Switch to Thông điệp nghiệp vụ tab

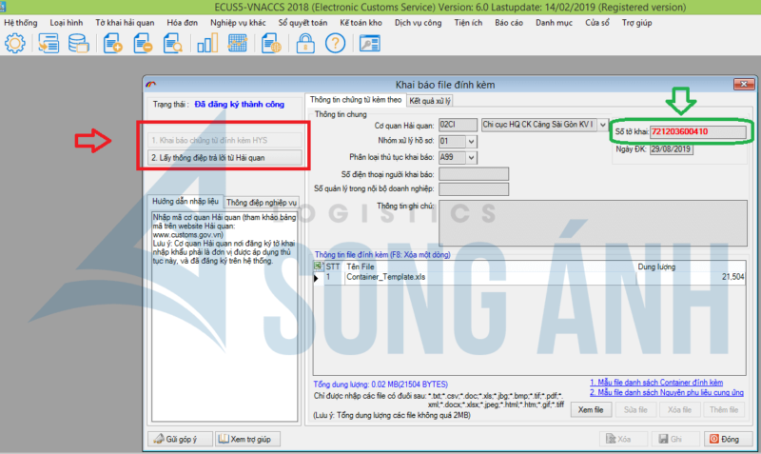pos(262,202)
